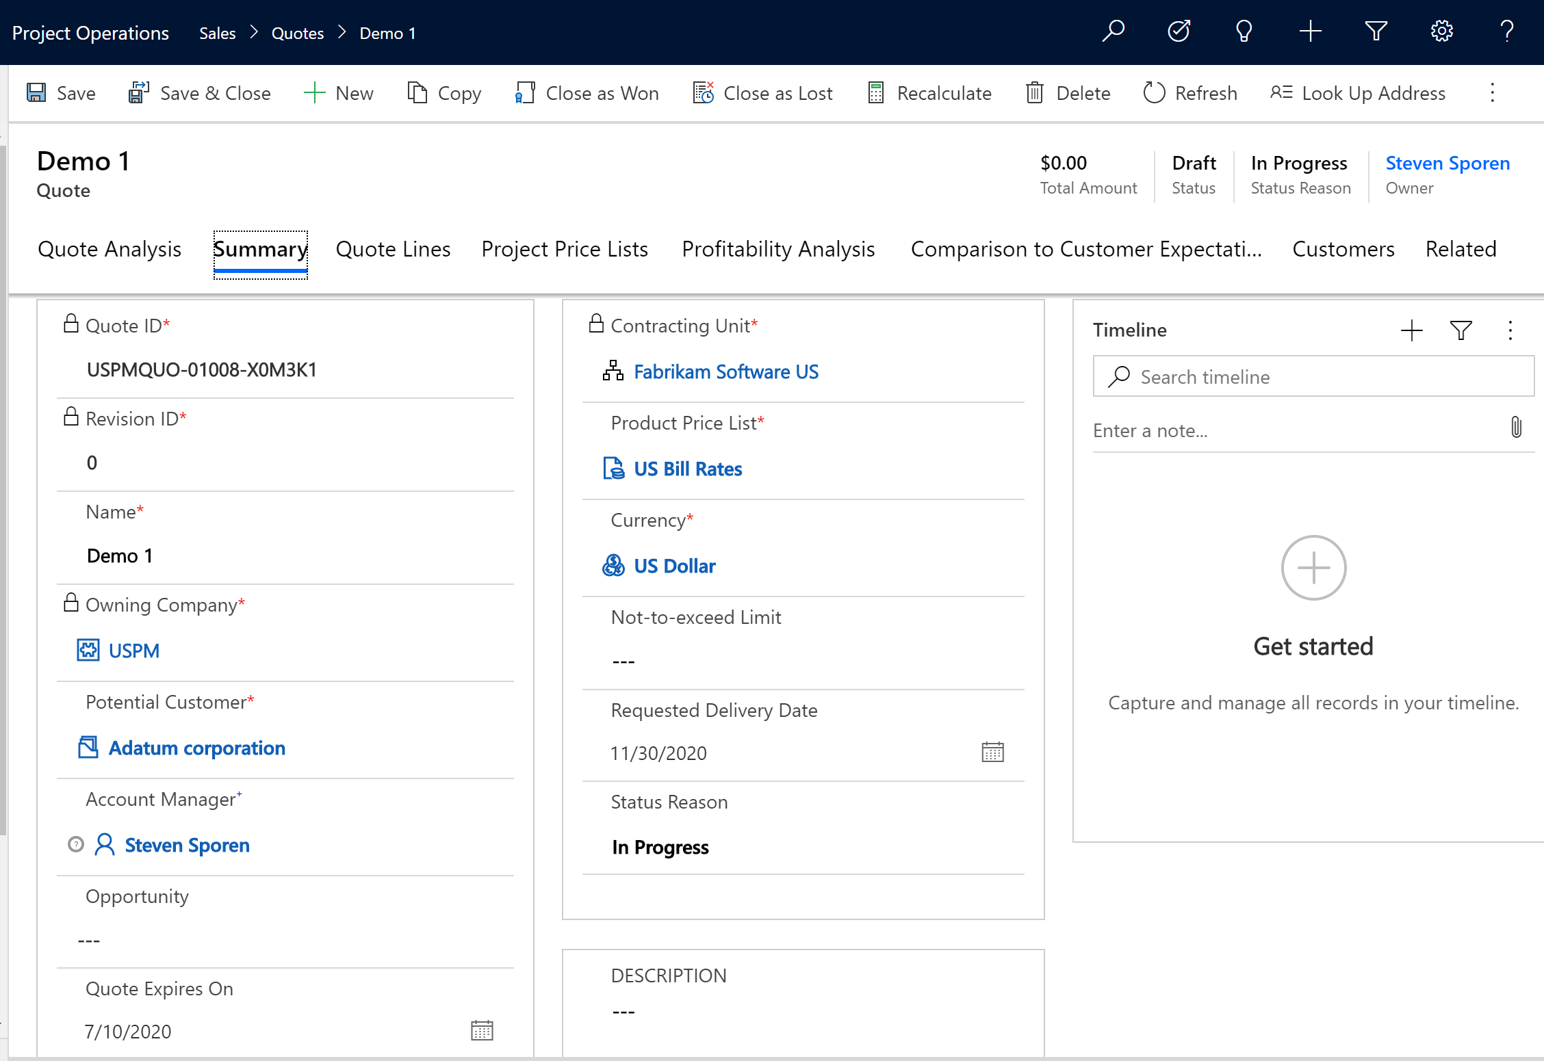The width and height of the screenshot is (1544, 1061).
Task: Attach a file to the timeline note
Action: coord(1517,428)
